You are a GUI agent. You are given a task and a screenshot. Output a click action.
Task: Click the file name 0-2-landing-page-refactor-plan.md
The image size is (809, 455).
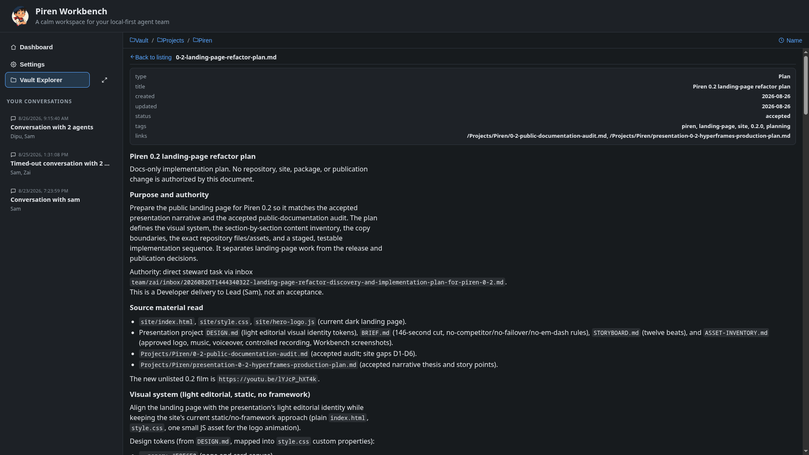(226, 57)
